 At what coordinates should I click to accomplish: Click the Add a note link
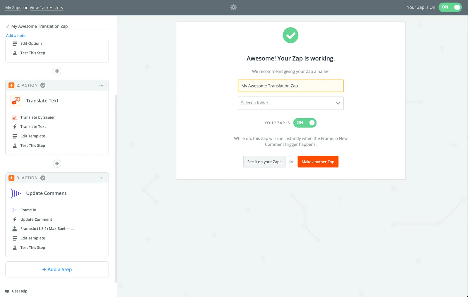pos(16,35)
